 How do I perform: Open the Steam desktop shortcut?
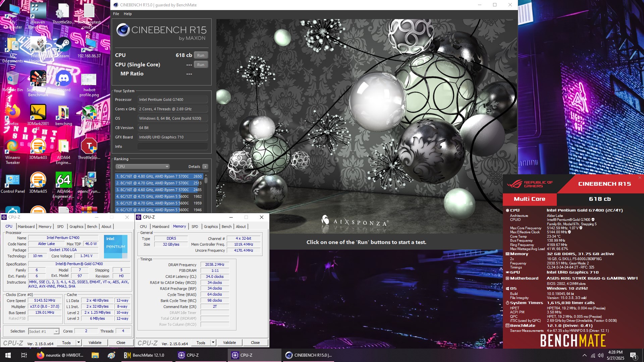pos(63,48)
